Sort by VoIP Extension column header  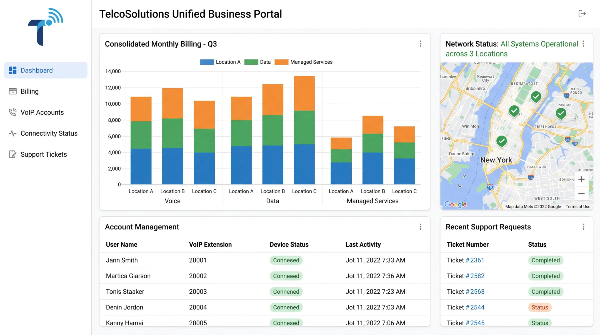pos(210,244)
